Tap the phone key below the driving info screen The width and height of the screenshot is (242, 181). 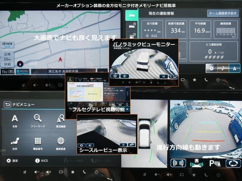coord(206,80)
